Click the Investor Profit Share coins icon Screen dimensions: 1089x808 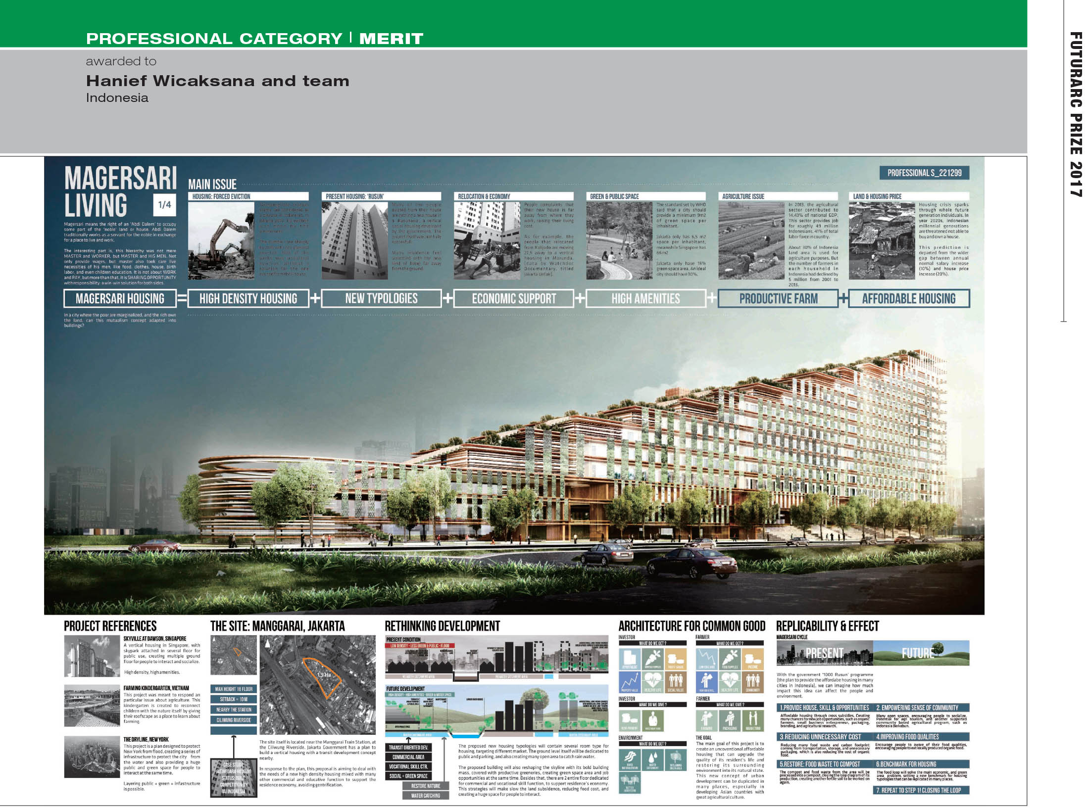pos(676,659)
